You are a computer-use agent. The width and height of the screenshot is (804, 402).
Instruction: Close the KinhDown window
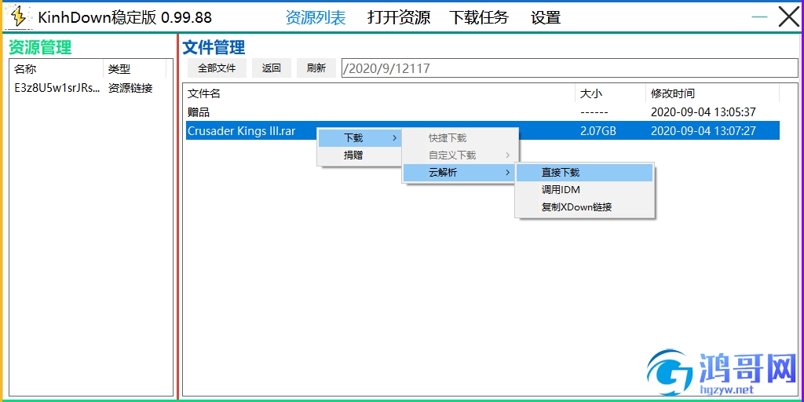788,17
